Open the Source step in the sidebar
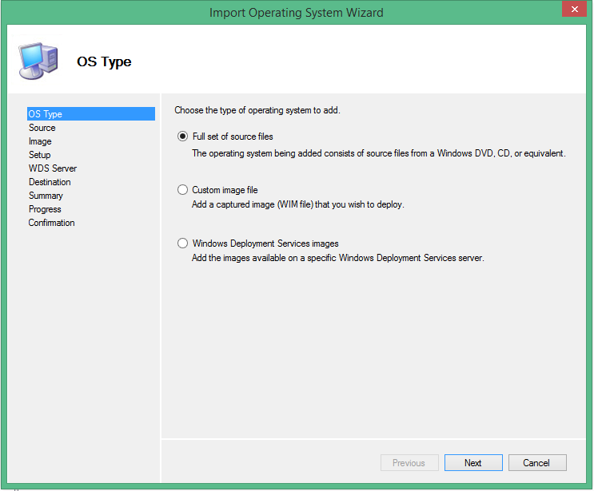This screenshot has height=491, width=594. coord(42,128)
